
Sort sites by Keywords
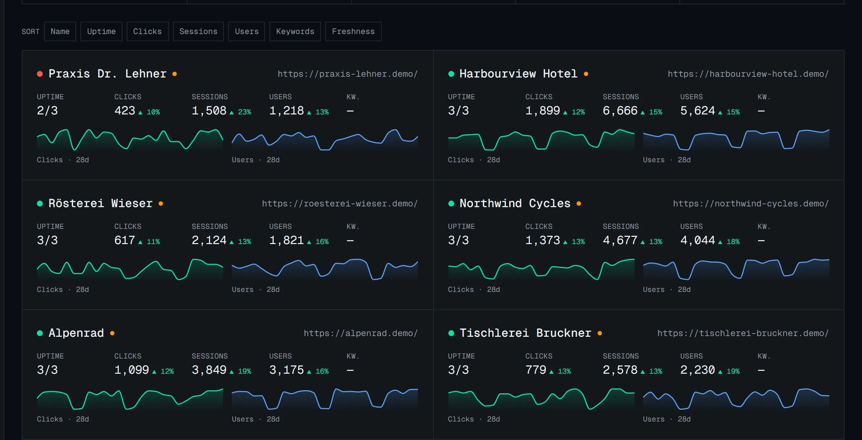click(295, 32)
